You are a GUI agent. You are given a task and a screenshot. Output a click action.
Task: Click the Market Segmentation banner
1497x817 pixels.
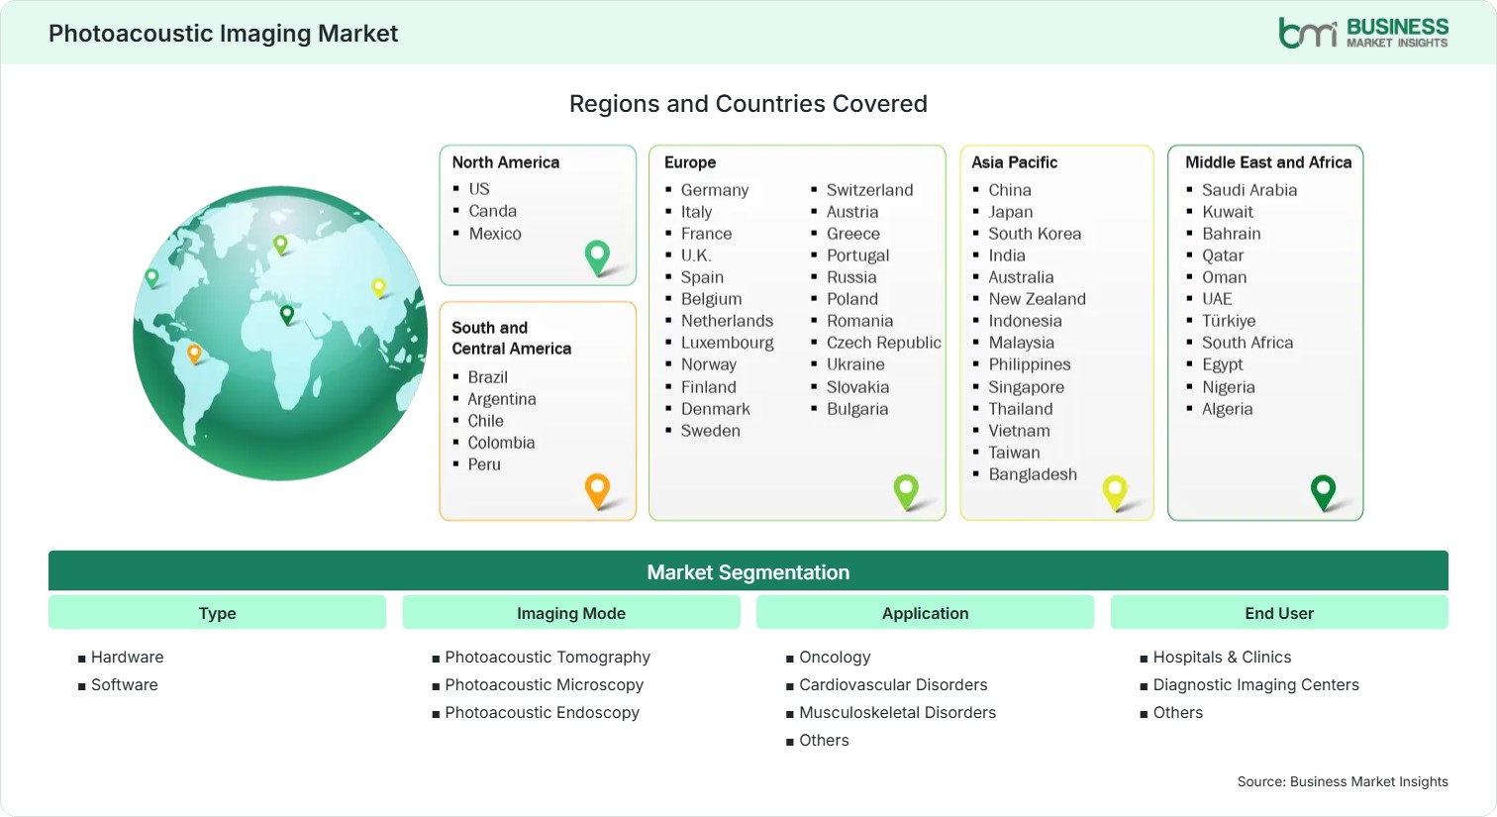click(748, 571)
